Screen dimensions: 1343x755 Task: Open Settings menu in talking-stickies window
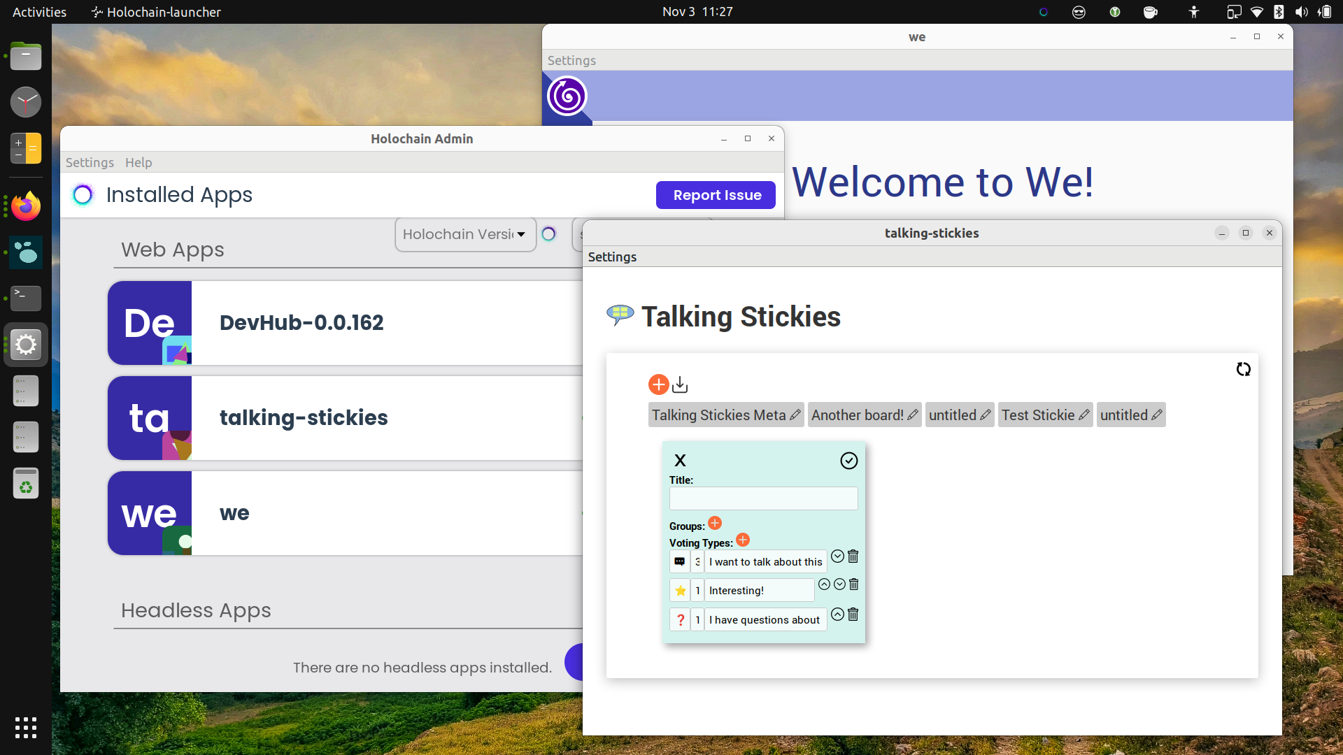(x=612, y=257)
